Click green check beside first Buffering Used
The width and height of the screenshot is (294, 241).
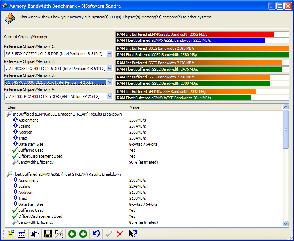click(x=15, y=150)
